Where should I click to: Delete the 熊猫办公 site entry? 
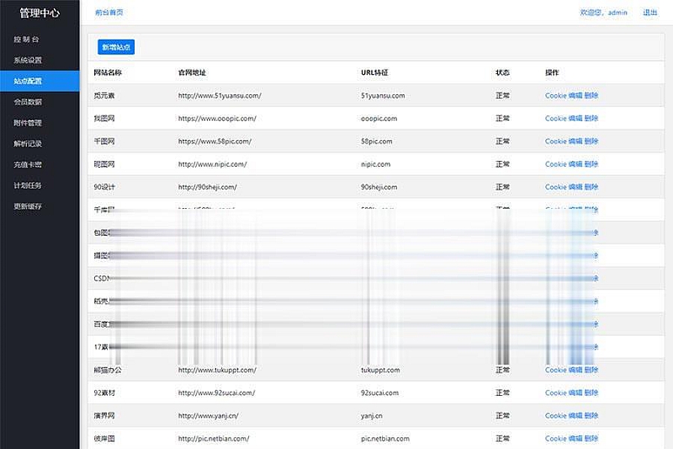tap(591, 370)
